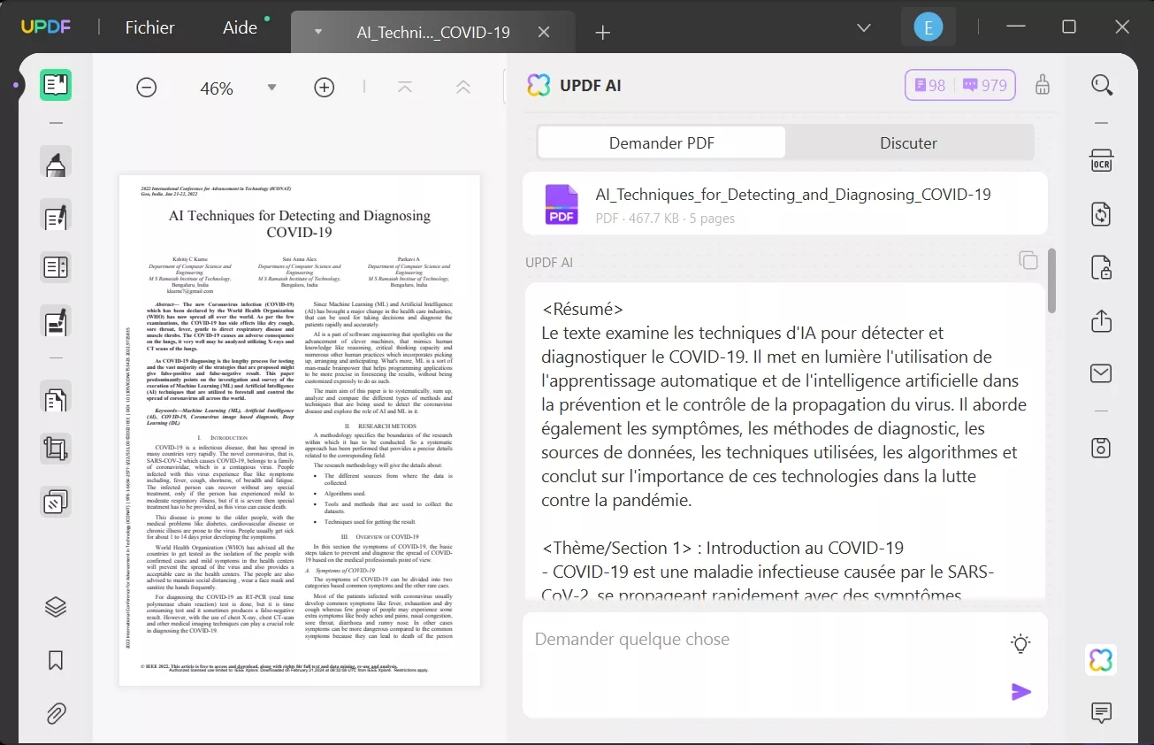Open the Fichier menu
Image resolution: width=1154 pixels, height=745 pixels.
[149, 27]
